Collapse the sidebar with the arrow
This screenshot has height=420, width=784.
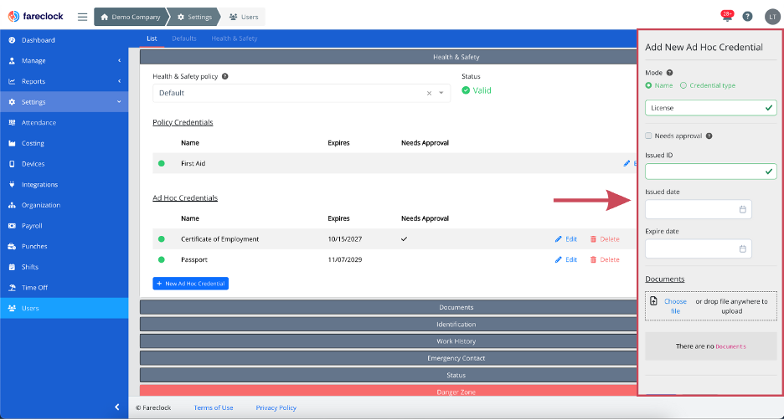[117, 407]
